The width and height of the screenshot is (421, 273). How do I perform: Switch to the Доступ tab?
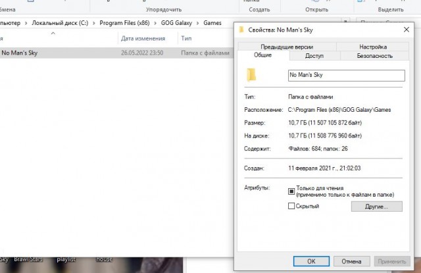(x=314, y=56)
